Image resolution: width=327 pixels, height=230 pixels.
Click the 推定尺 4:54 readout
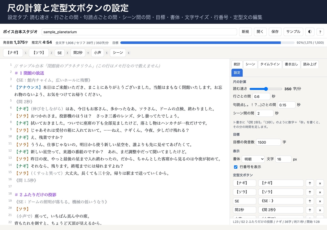pos(42,42)
